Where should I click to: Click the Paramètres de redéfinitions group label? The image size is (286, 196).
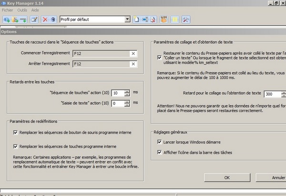click(33, 121)
